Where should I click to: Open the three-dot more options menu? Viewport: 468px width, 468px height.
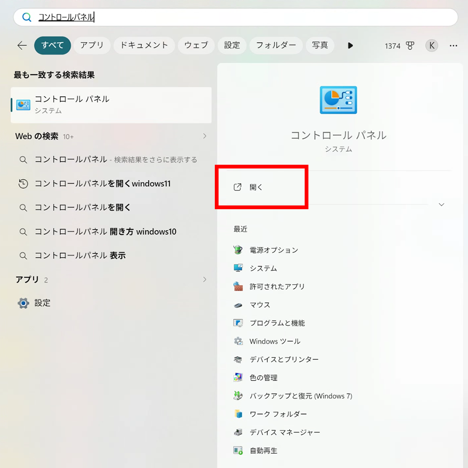[453, 46]
